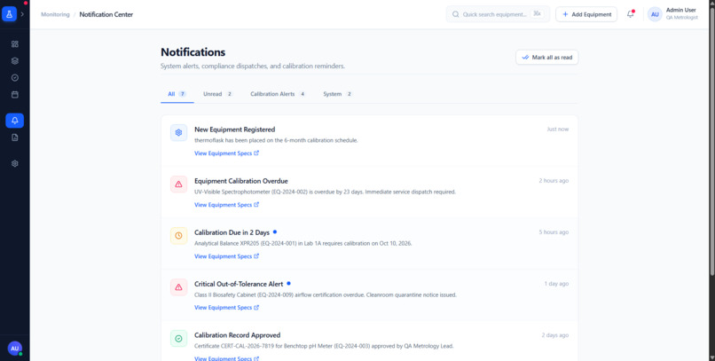Focus the Quick search equipment field
Viewport: 715px width, 361px height.
click(498, 14)
